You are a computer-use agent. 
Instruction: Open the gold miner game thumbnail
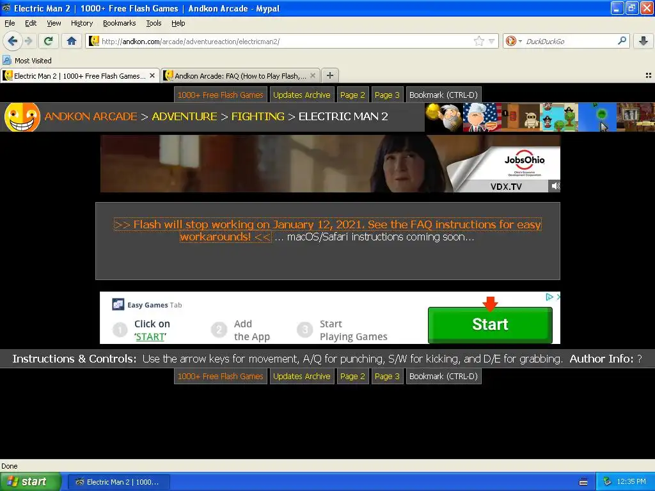444,117
